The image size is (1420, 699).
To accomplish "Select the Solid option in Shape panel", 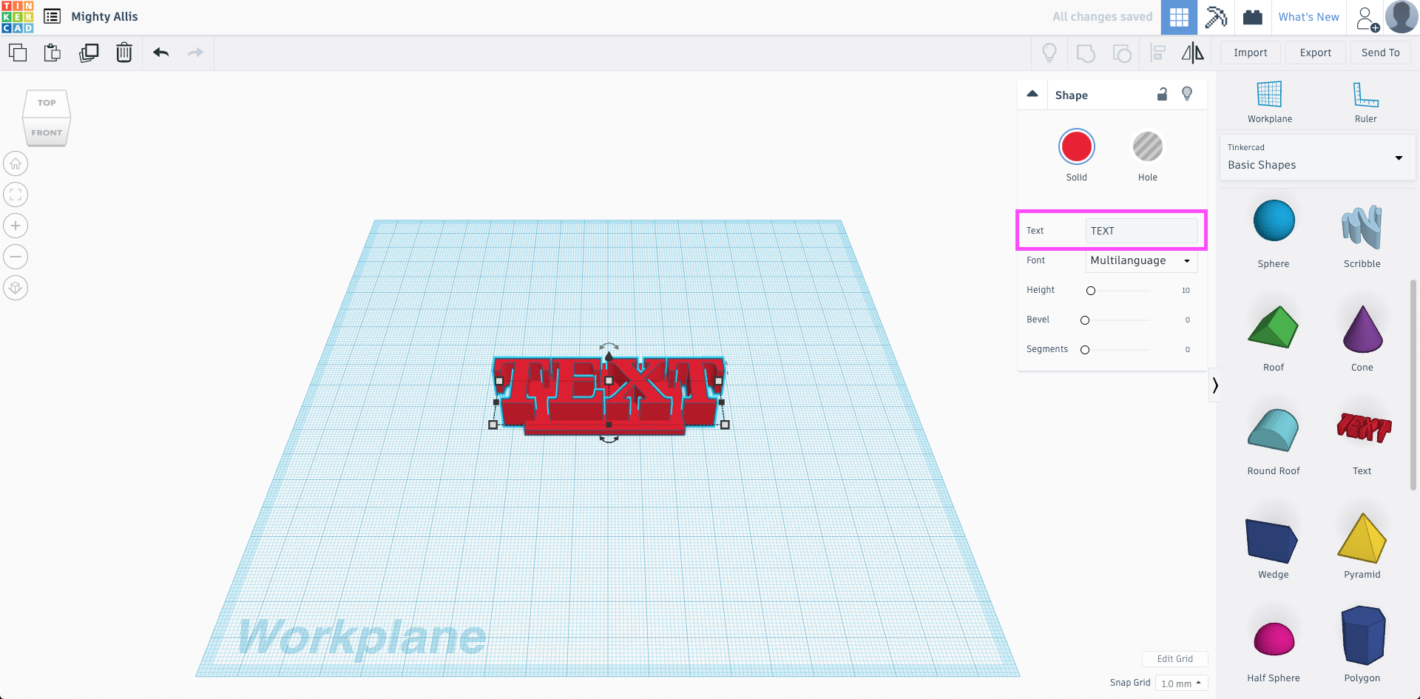I will [1076, 146].
